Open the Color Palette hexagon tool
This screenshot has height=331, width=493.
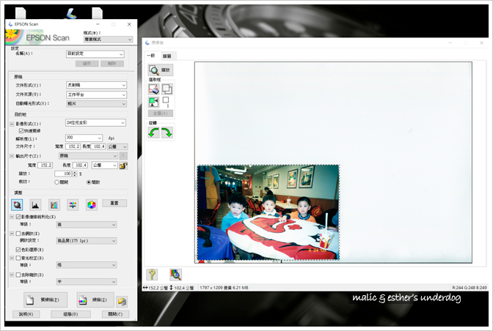pyautogui.click(x=92, y=205)
